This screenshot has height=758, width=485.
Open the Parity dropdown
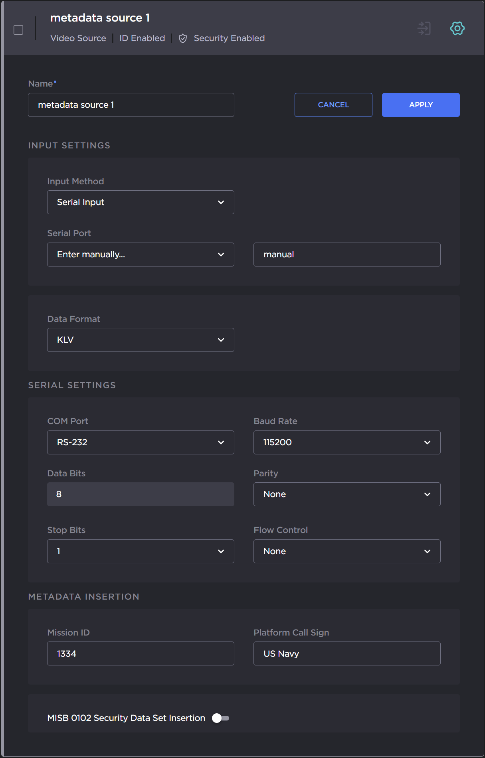pos(346,494)
